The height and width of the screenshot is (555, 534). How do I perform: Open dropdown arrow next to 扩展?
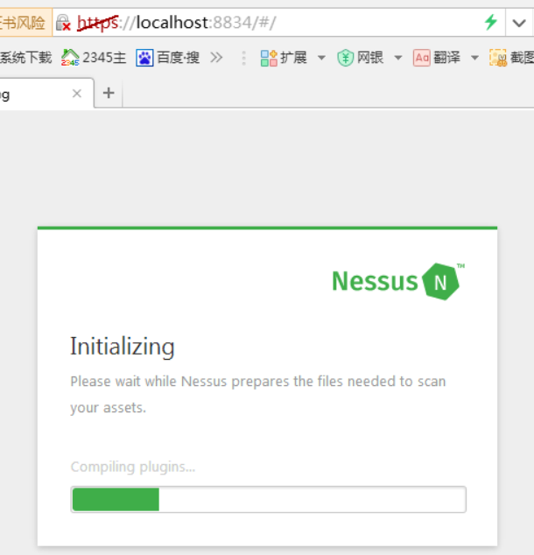point(321,58)
